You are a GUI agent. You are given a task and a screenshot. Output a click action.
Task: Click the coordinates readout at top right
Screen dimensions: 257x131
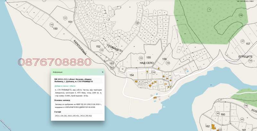click(245, 1)
